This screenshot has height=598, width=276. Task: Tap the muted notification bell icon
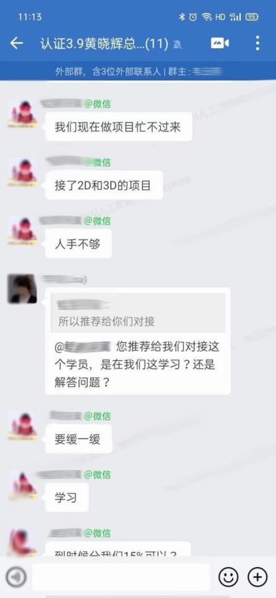click(177, 44)
